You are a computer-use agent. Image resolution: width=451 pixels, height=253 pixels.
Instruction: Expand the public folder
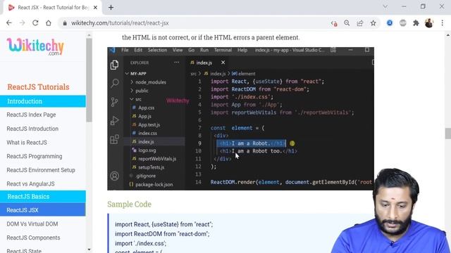pyautogui.click(x=140, y=91)
